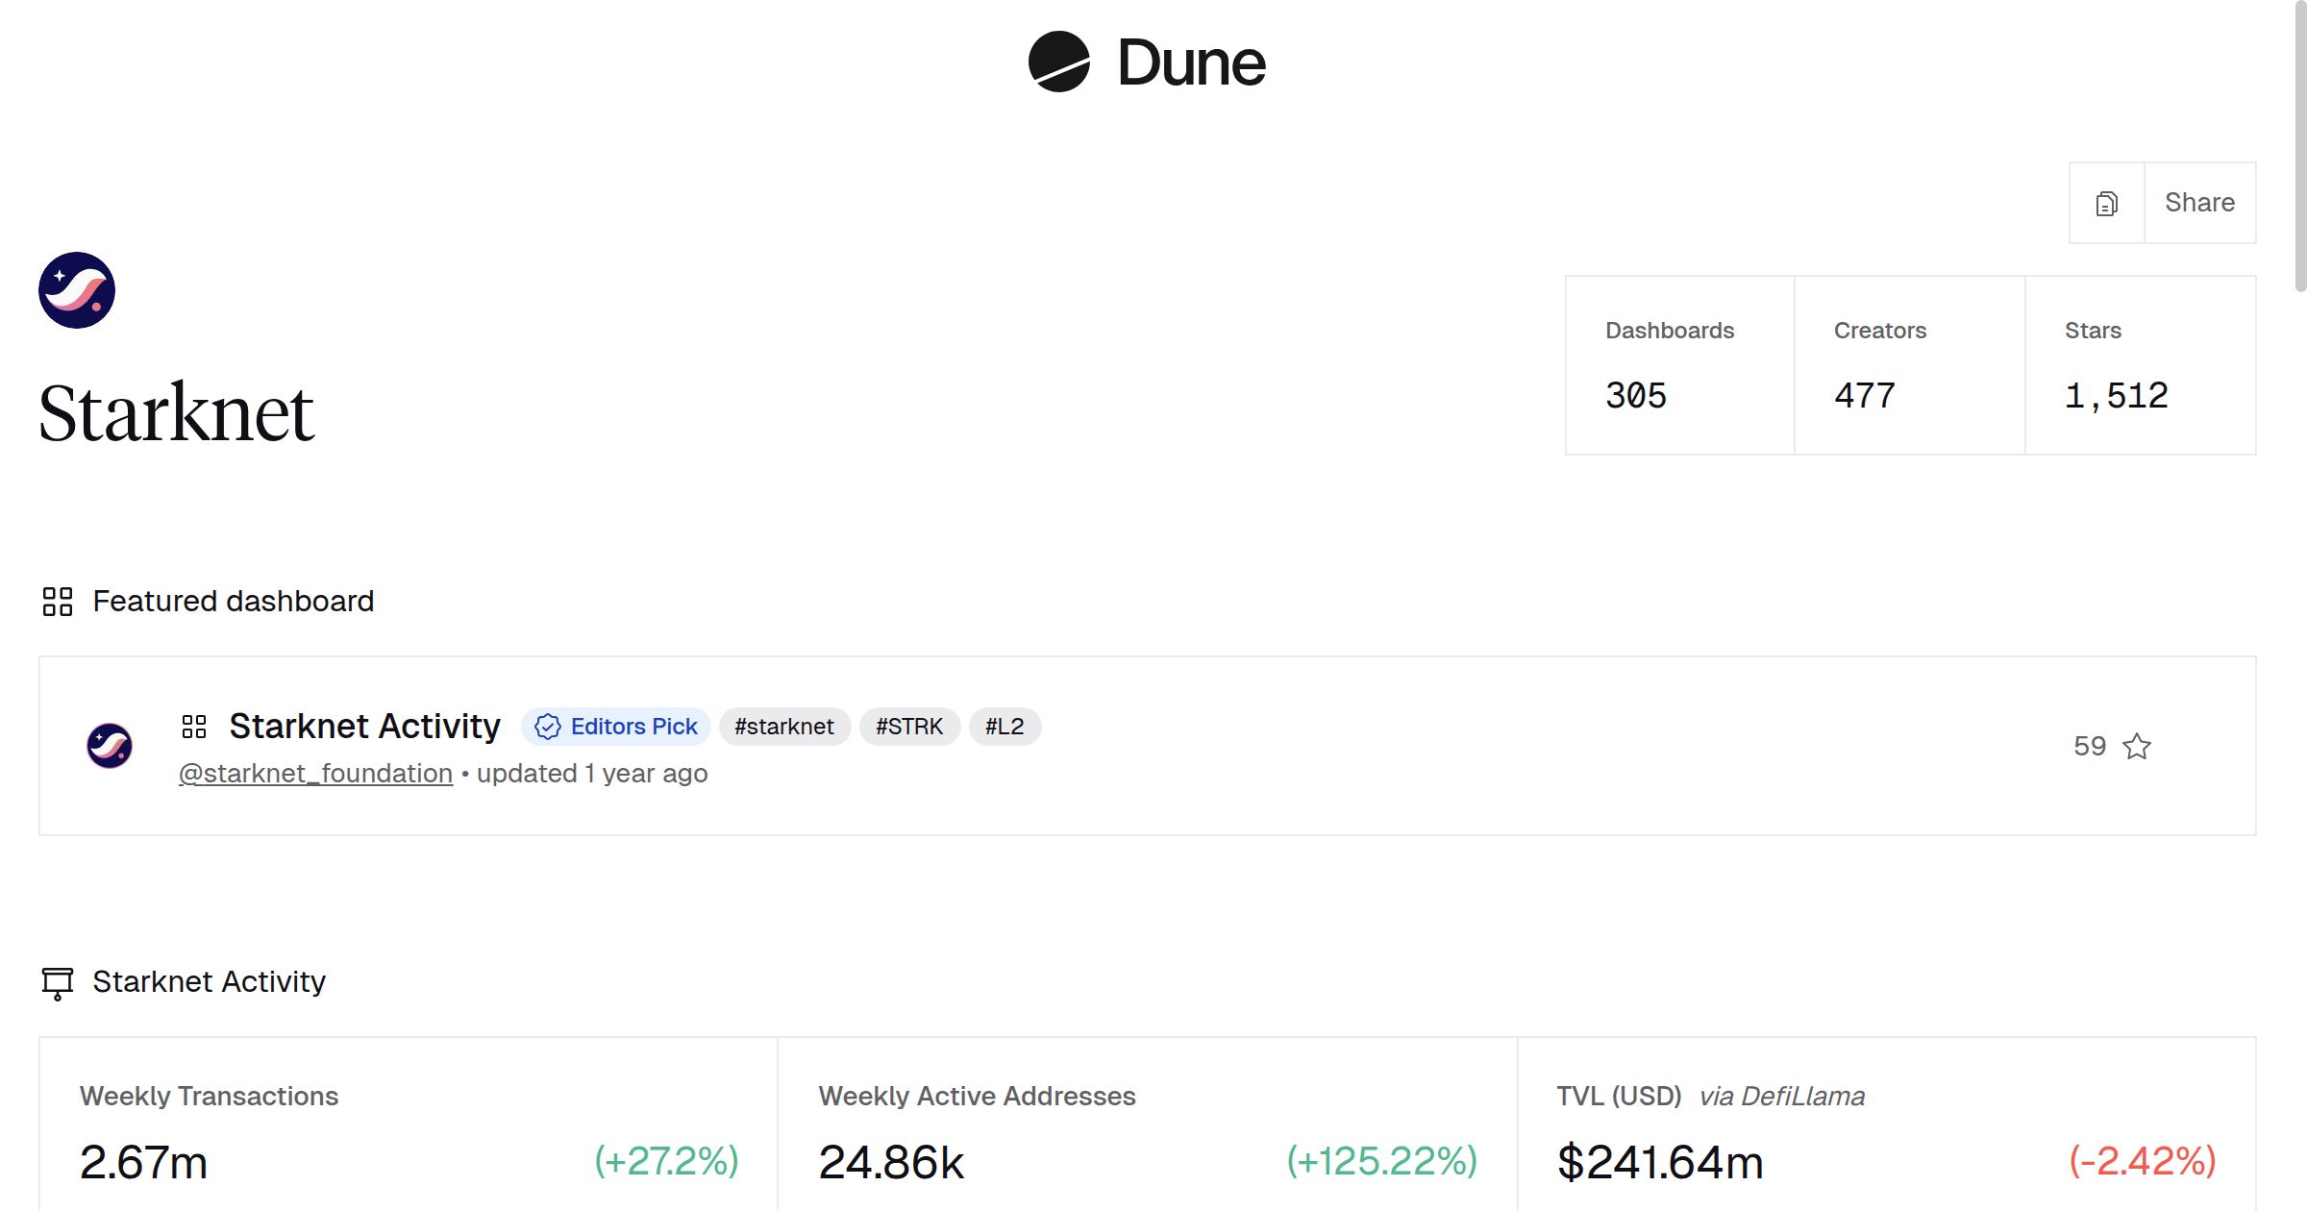Click the presentation icon by Starknet Activity heading
2307x1211 pixels.
58,982
